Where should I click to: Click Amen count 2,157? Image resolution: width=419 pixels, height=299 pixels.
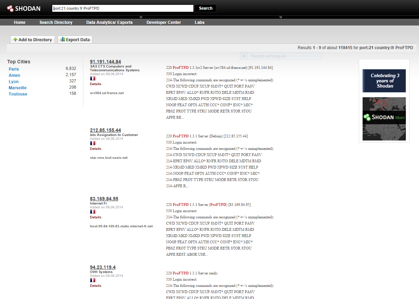point(71,75)
